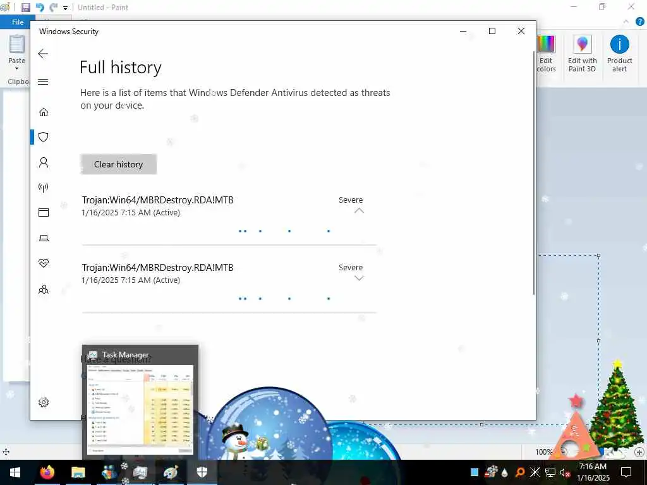Image resolution: width=647 pixels, height=485 pixels.
Task: Open Windows Security settings gear
Action: coord(44,402)
